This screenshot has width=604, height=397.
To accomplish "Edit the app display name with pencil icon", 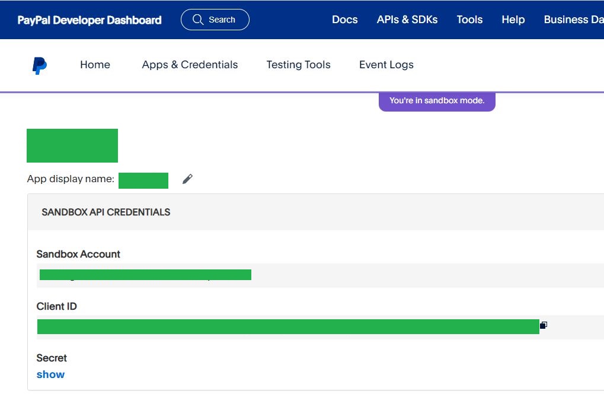I will [x=187, y=179].
